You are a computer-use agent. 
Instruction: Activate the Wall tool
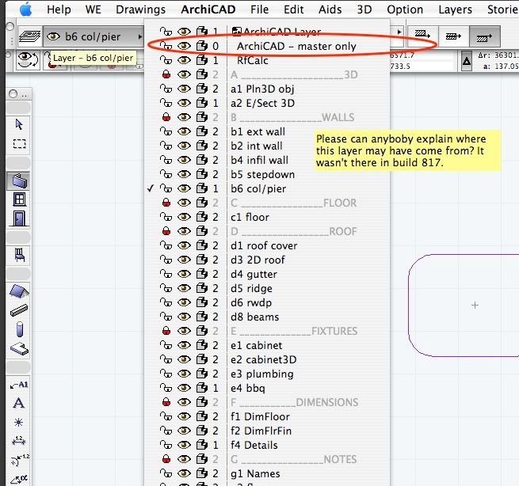pyautogui.click(x=19, y=180)
